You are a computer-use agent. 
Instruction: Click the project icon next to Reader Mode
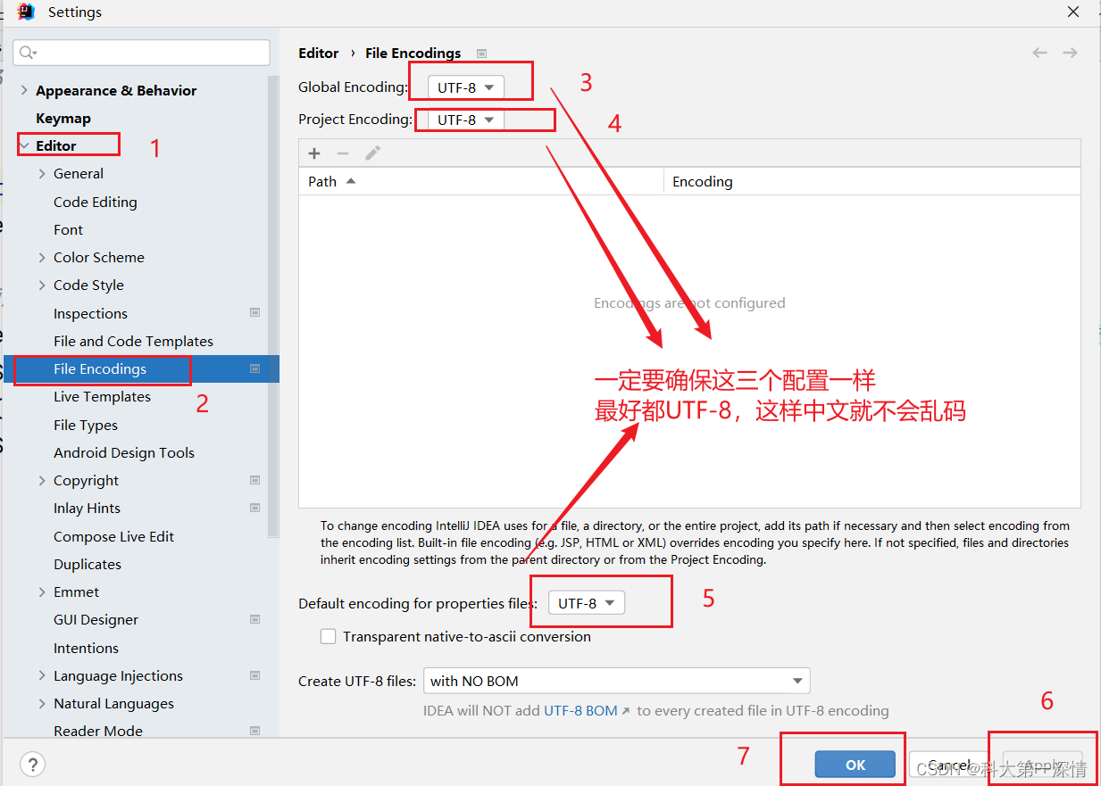coord(255,731)
